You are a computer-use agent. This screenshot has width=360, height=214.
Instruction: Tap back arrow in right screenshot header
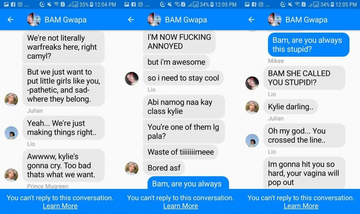point(252,20)
